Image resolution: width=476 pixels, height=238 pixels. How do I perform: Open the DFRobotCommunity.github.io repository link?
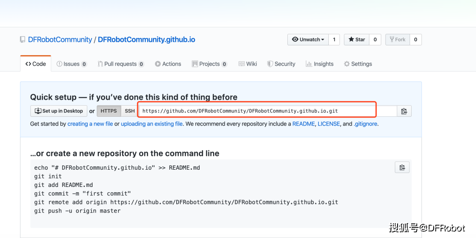[x=146, y=40]
